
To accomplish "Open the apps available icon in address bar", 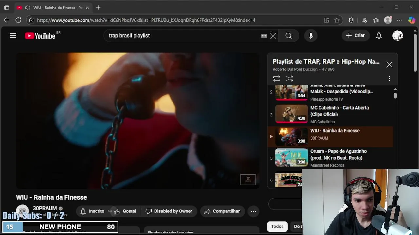I will tap(326, 20).
